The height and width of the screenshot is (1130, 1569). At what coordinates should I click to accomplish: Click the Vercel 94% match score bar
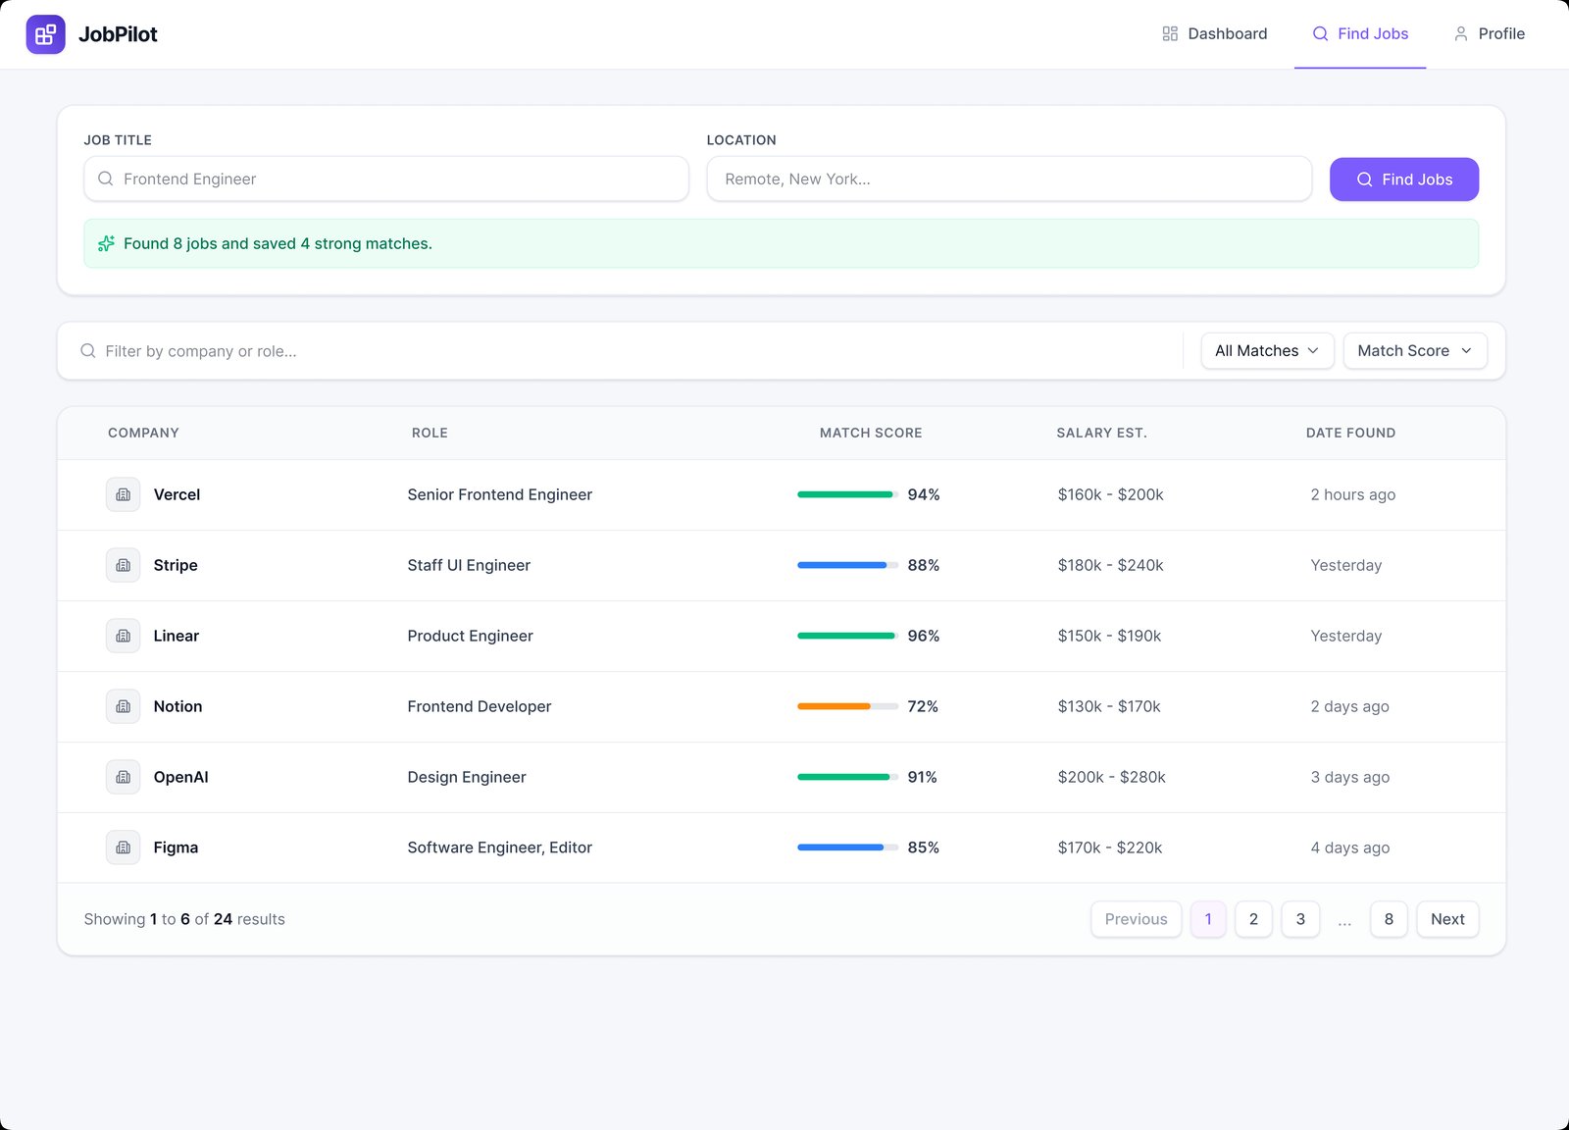tap(847, 494)
